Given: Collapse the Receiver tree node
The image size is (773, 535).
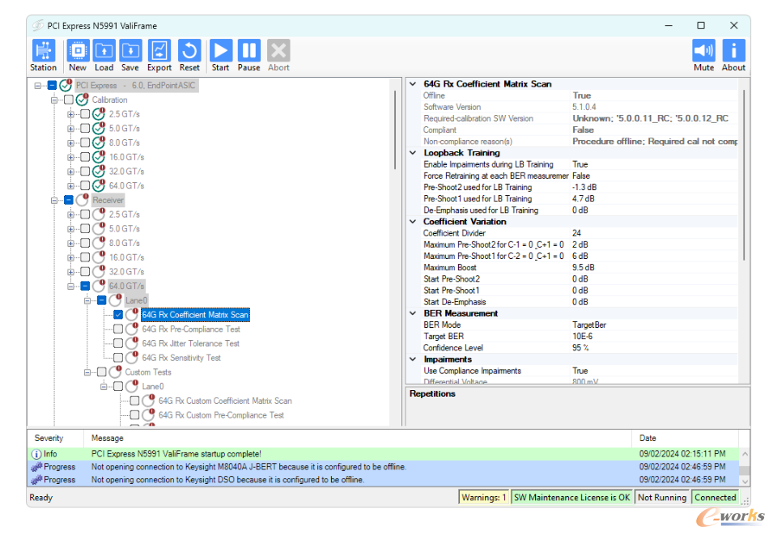Looking at the screenshot, I should (54, 201).
